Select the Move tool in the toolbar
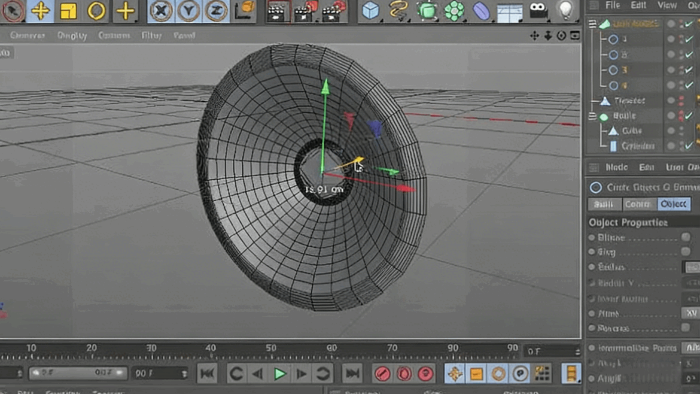Image resolution: width=700 pixels, height=394 pixels. pos(41,10)
